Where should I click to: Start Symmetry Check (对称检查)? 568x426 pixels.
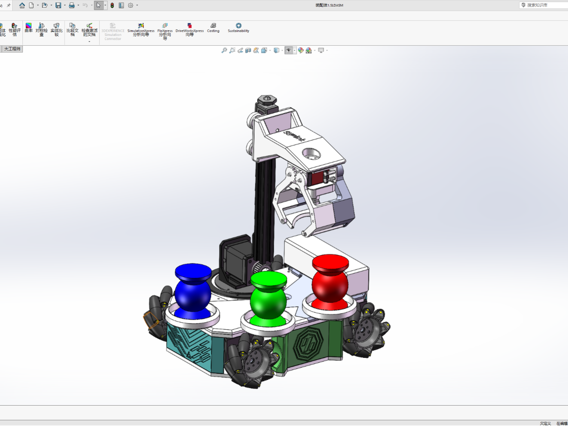[41, 30]
